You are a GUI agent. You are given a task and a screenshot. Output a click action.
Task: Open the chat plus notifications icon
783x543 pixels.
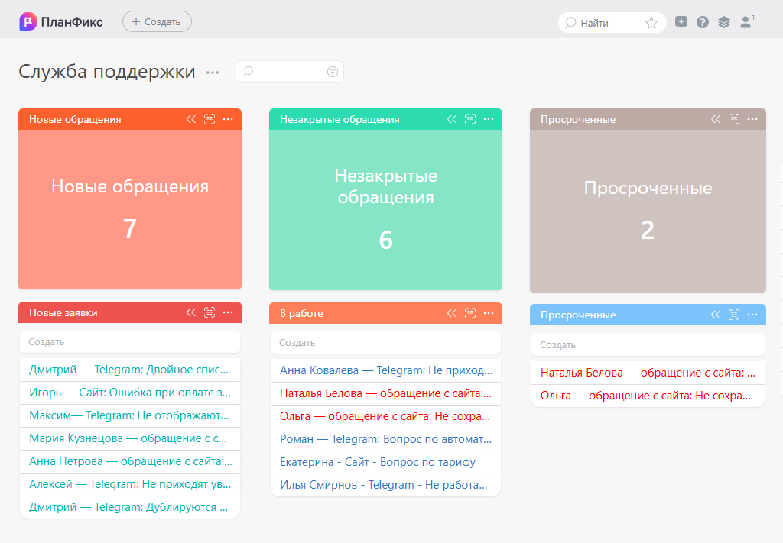[x=681, y=22]
